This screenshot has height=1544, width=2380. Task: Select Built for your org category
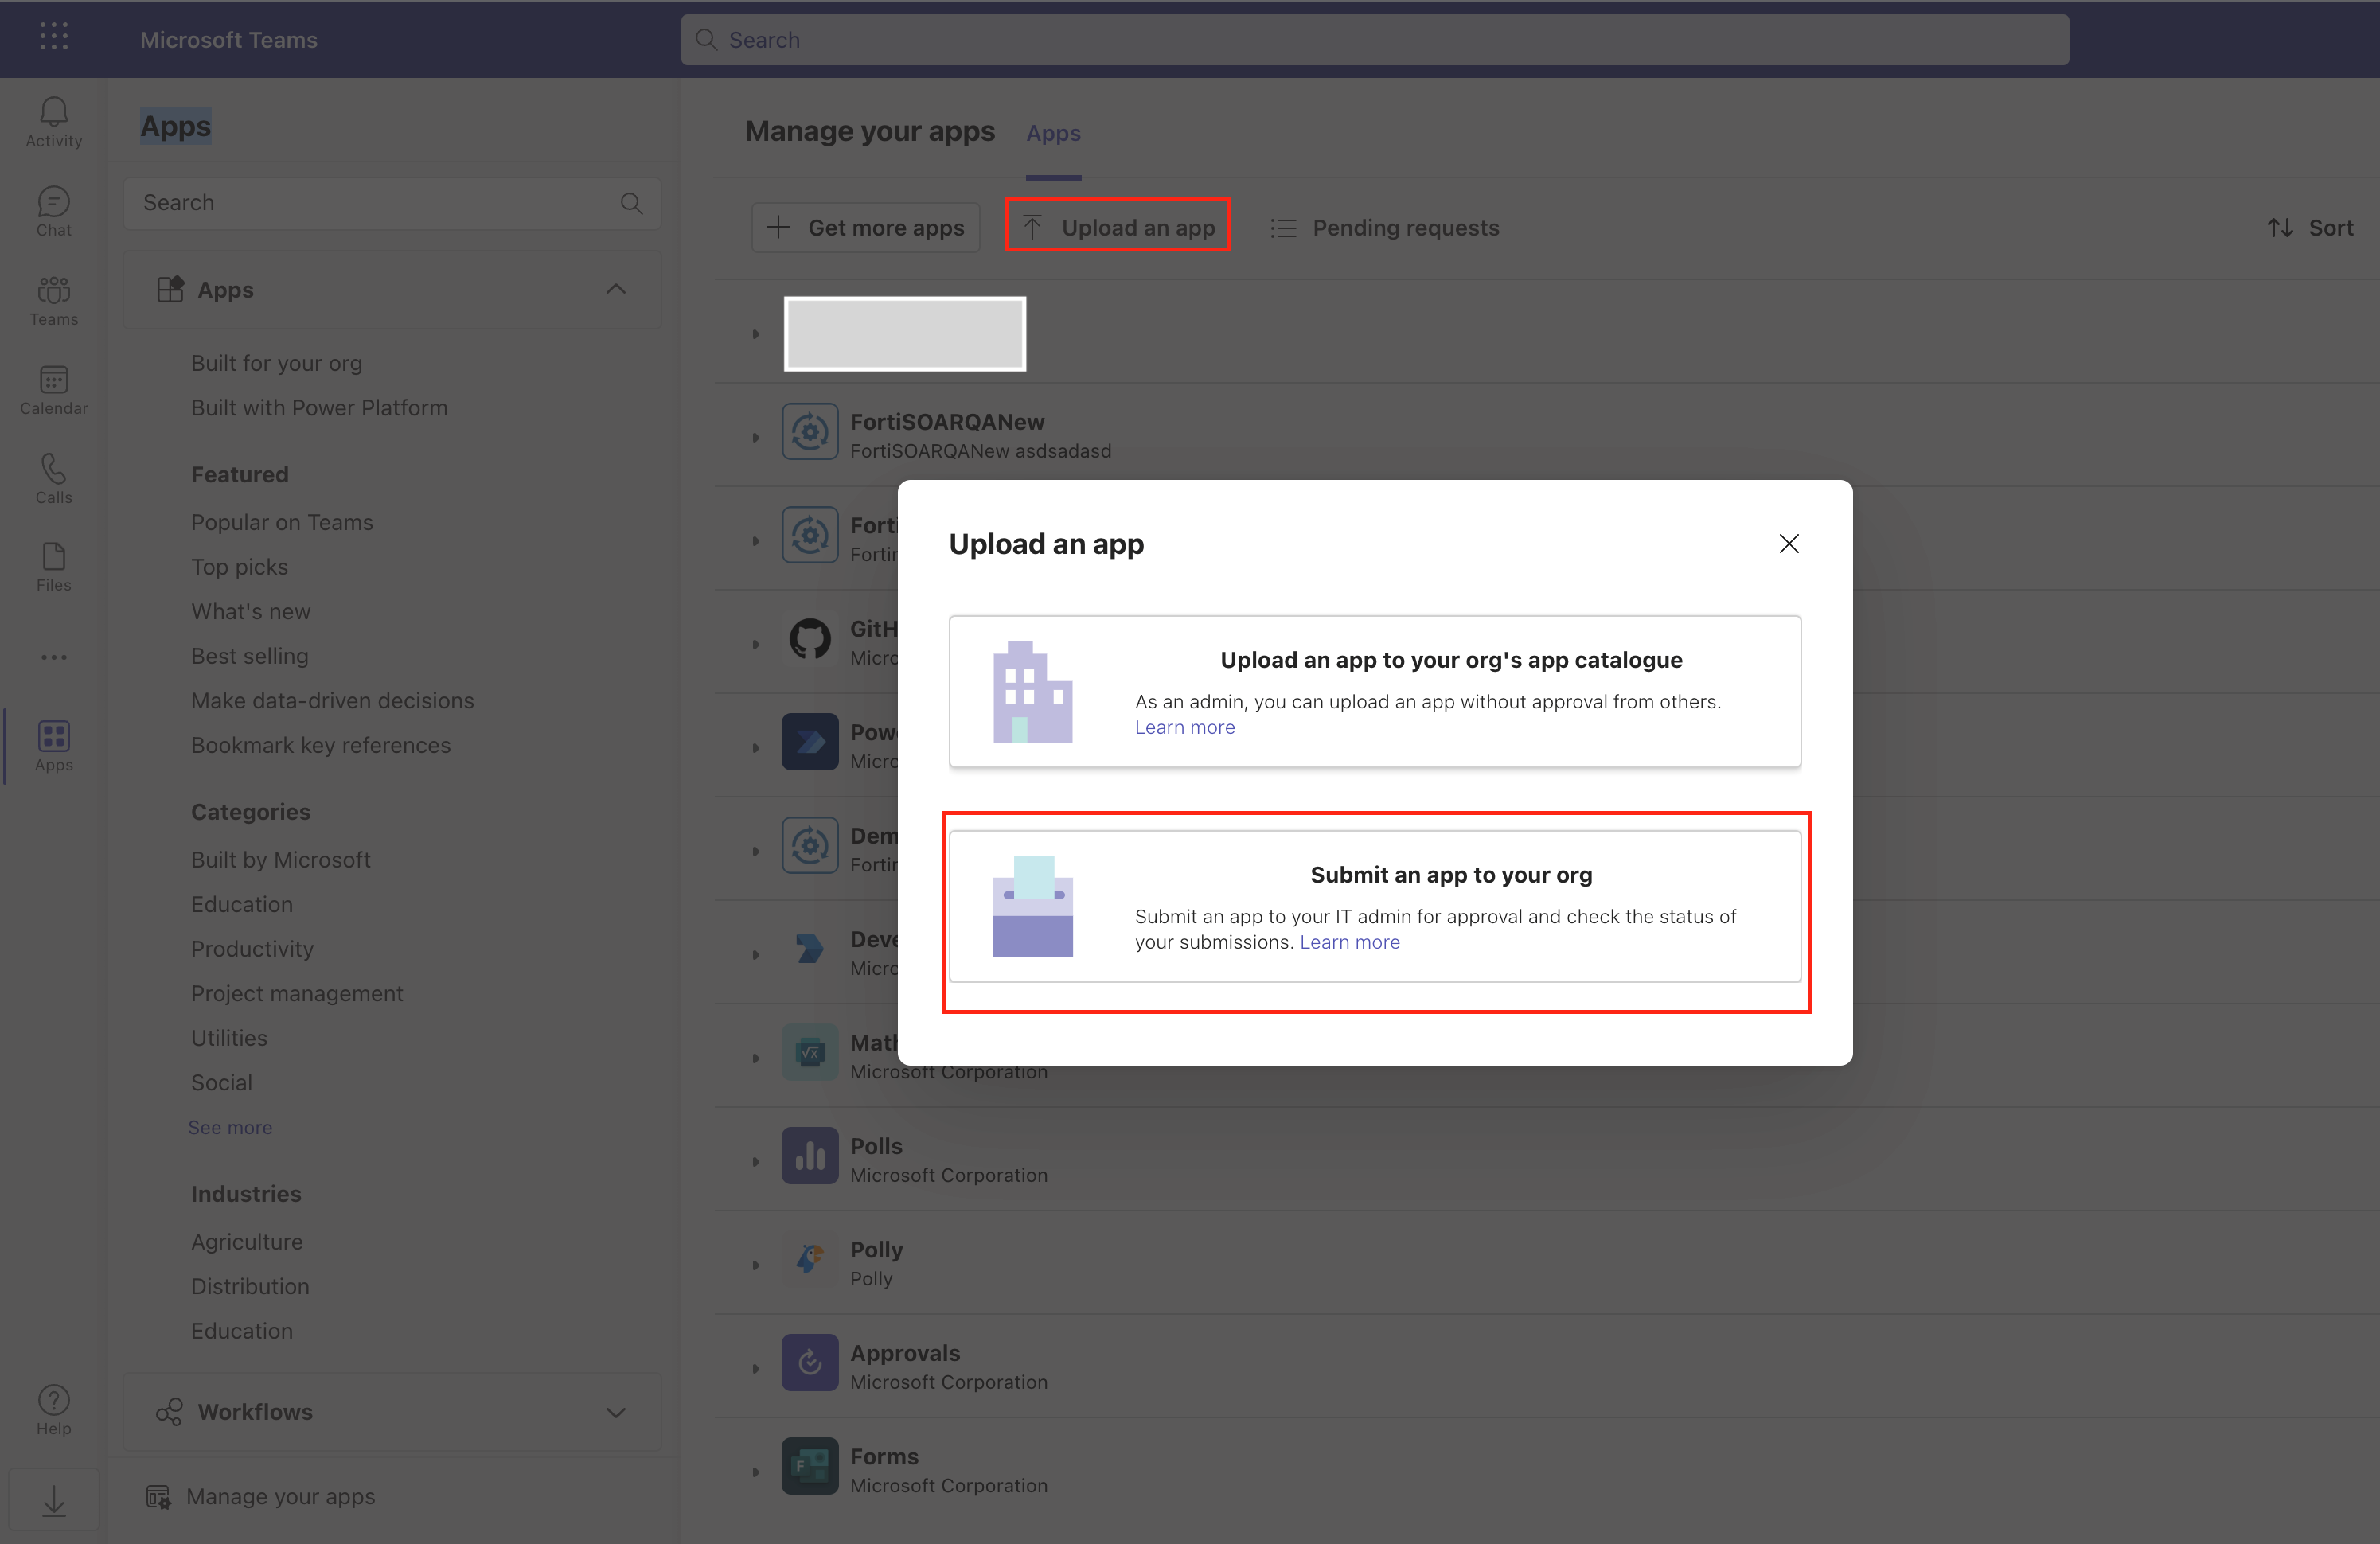tap(276, 363)
